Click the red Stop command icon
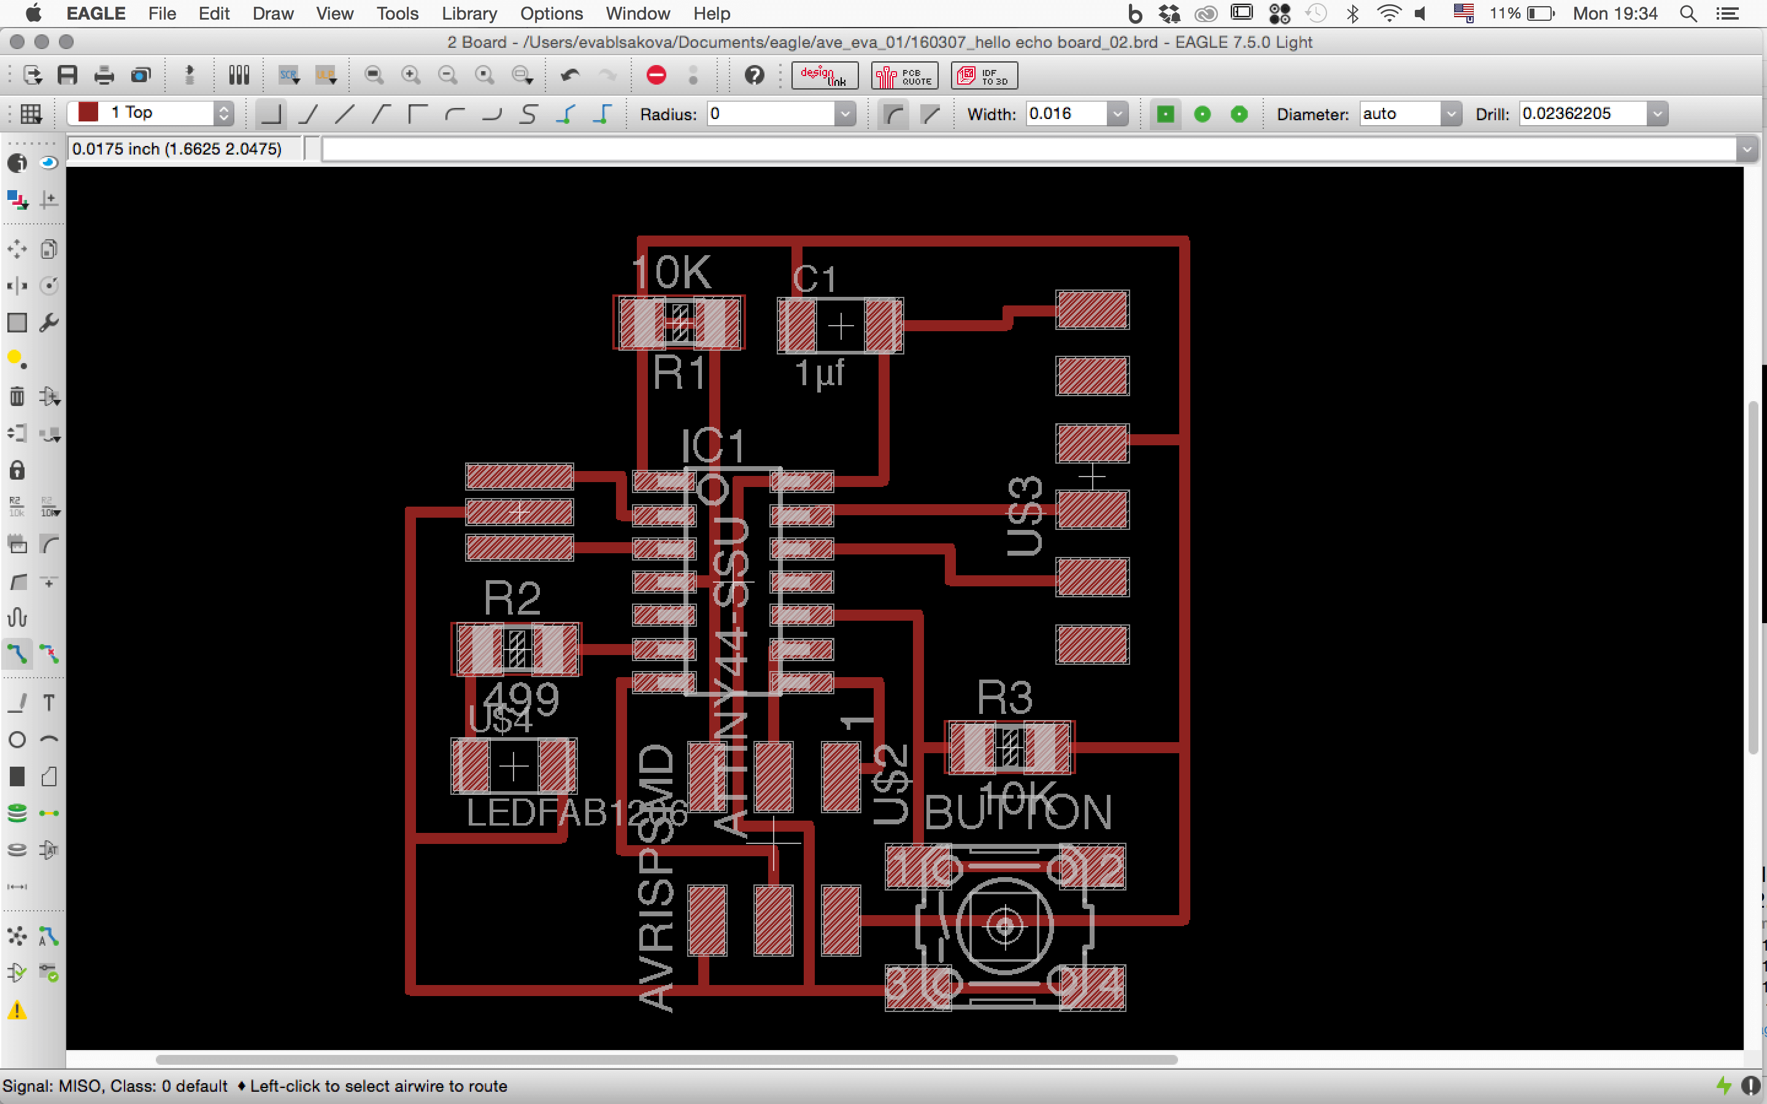1767x1104 pixels. [x=656, y=75]
